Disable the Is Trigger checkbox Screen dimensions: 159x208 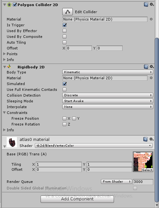click(64, 25)
